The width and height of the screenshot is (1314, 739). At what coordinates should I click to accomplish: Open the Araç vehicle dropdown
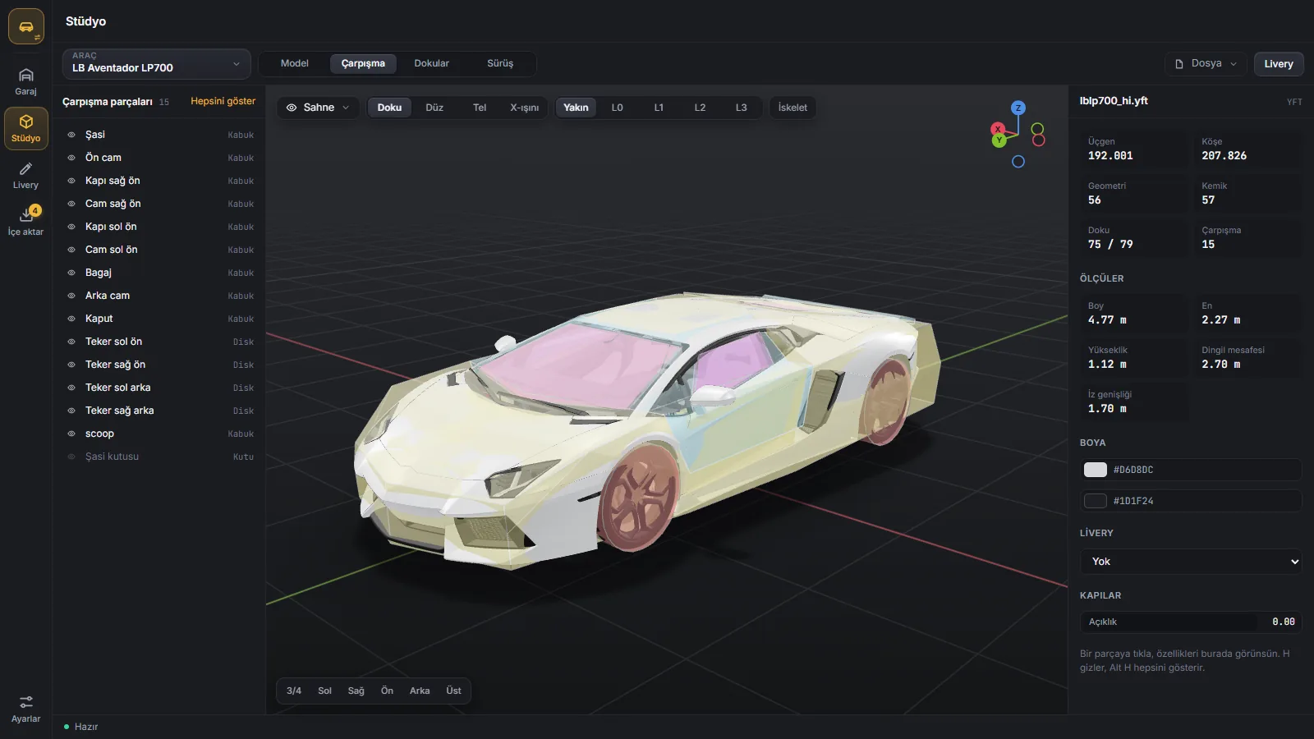[x=157, y=63]
